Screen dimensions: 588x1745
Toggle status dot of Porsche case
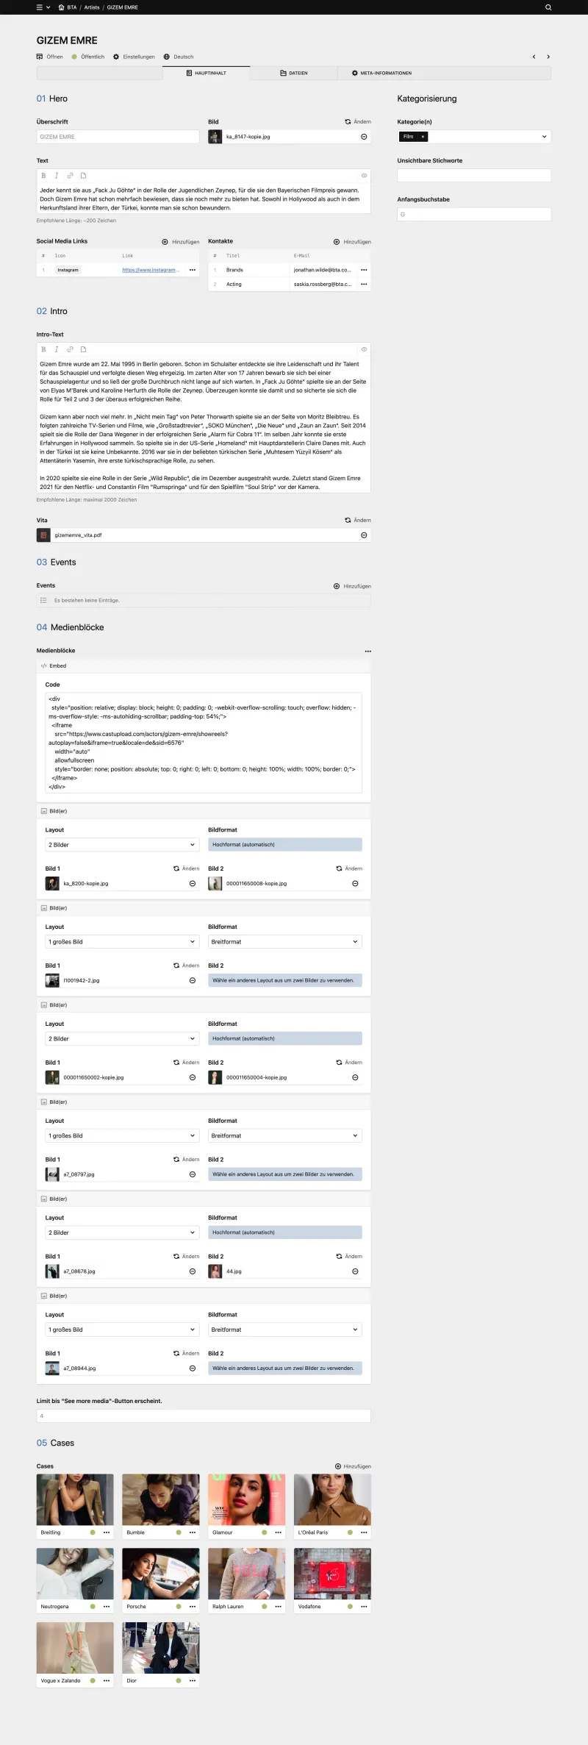(x=179, y=1607)
